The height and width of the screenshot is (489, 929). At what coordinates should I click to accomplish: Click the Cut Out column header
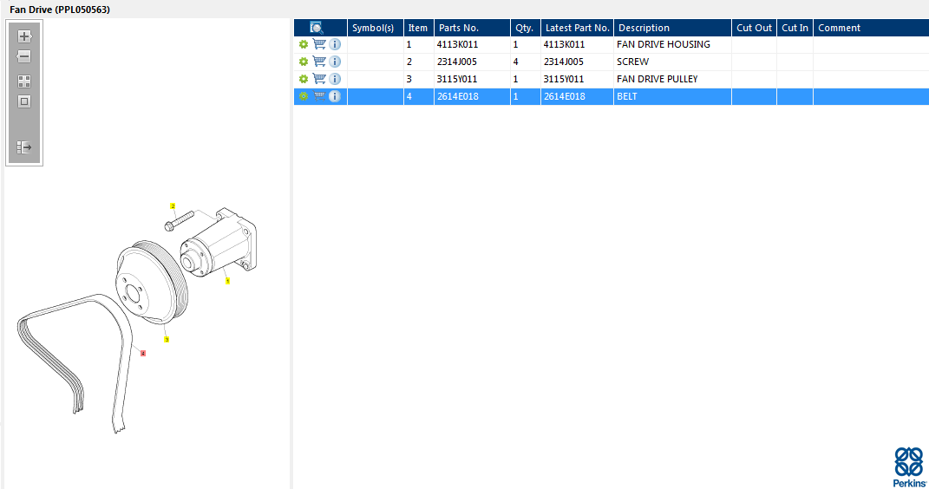pyautogui.click(x=755, y=28)
